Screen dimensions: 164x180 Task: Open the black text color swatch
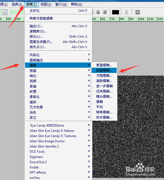pos(116,12)
